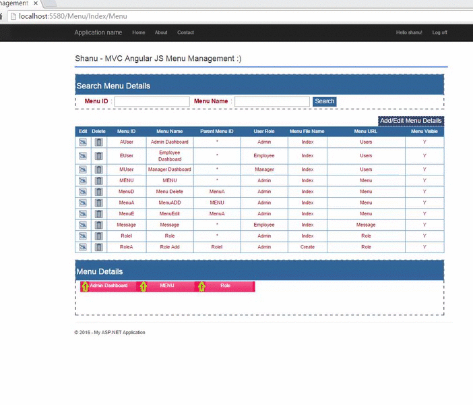The height and width of the screenshot is (405, 473).
Task: Click arrow icon on Admin Dashboard menu
Action: point(86,286)
